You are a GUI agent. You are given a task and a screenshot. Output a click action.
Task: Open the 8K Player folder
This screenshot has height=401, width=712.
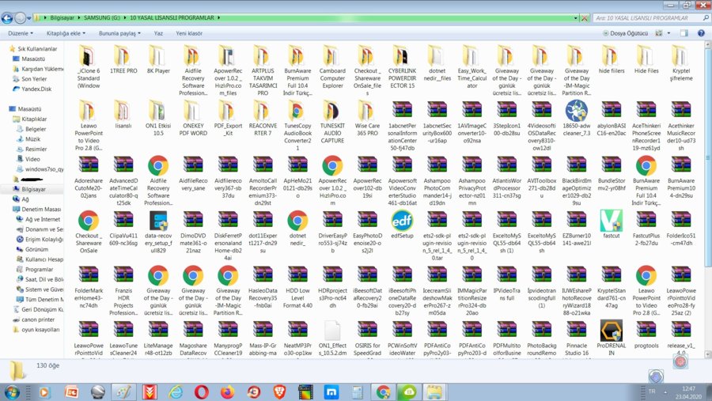(x=158, y=57)
